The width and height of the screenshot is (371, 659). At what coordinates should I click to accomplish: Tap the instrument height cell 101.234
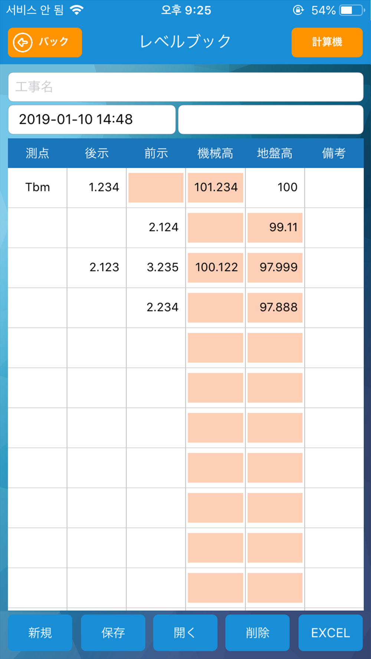216,188
